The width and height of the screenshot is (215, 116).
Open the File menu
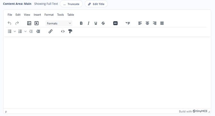(x=10, y=15)
